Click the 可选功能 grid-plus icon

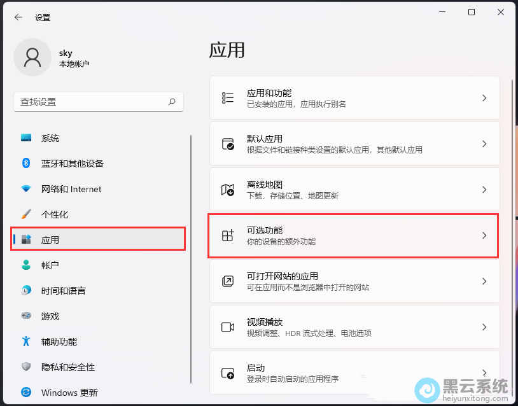pyautogui.click(x=228, y=235)
